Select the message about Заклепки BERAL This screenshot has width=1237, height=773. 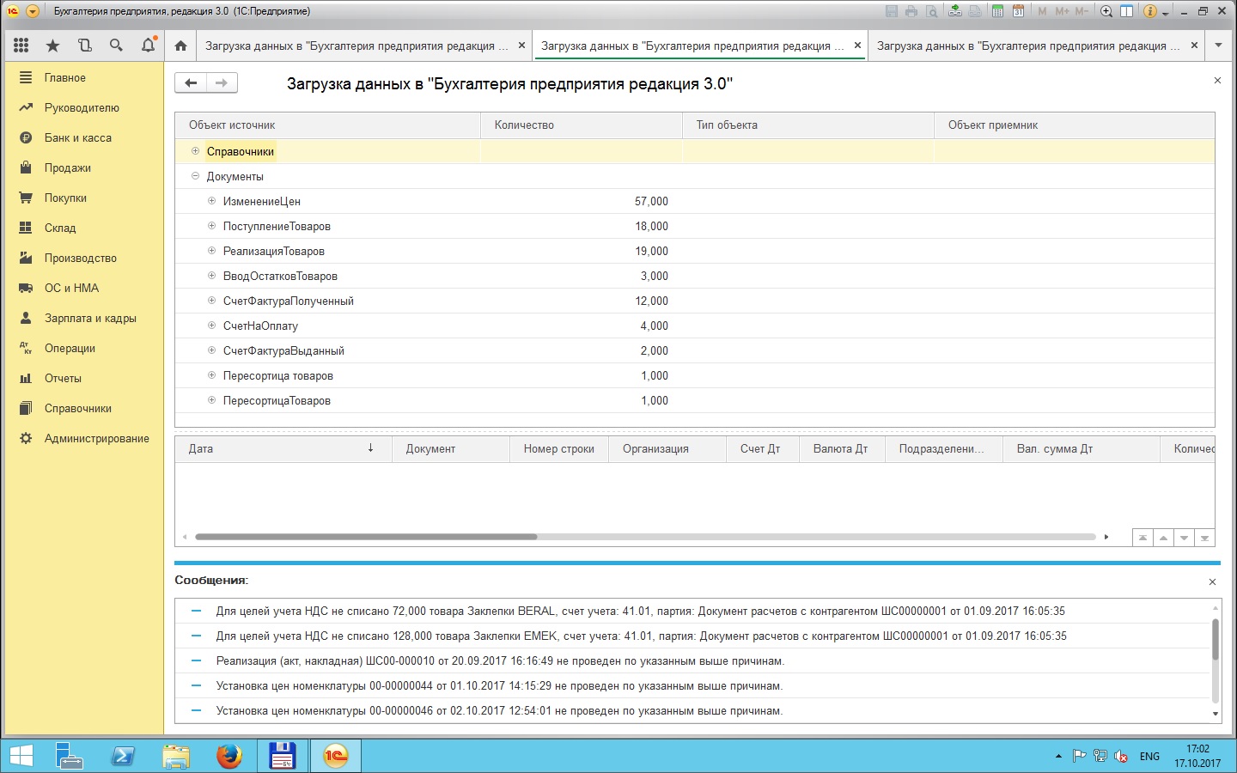point(693,611)
